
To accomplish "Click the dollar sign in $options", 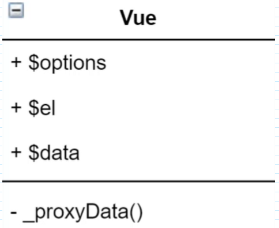I will (x=33, y=63).
